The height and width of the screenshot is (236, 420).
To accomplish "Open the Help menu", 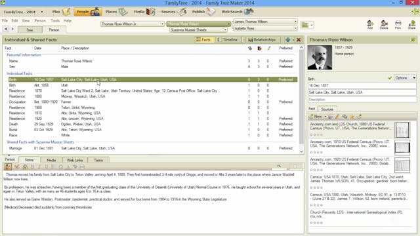I will pyautogui.click(x=68, y=20).
